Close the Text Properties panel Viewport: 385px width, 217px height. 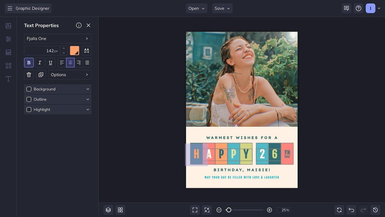pos(89,25)
